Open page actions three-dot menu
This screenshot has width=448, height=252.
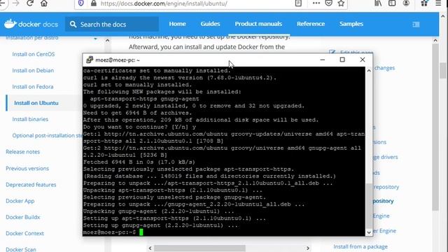316,3
